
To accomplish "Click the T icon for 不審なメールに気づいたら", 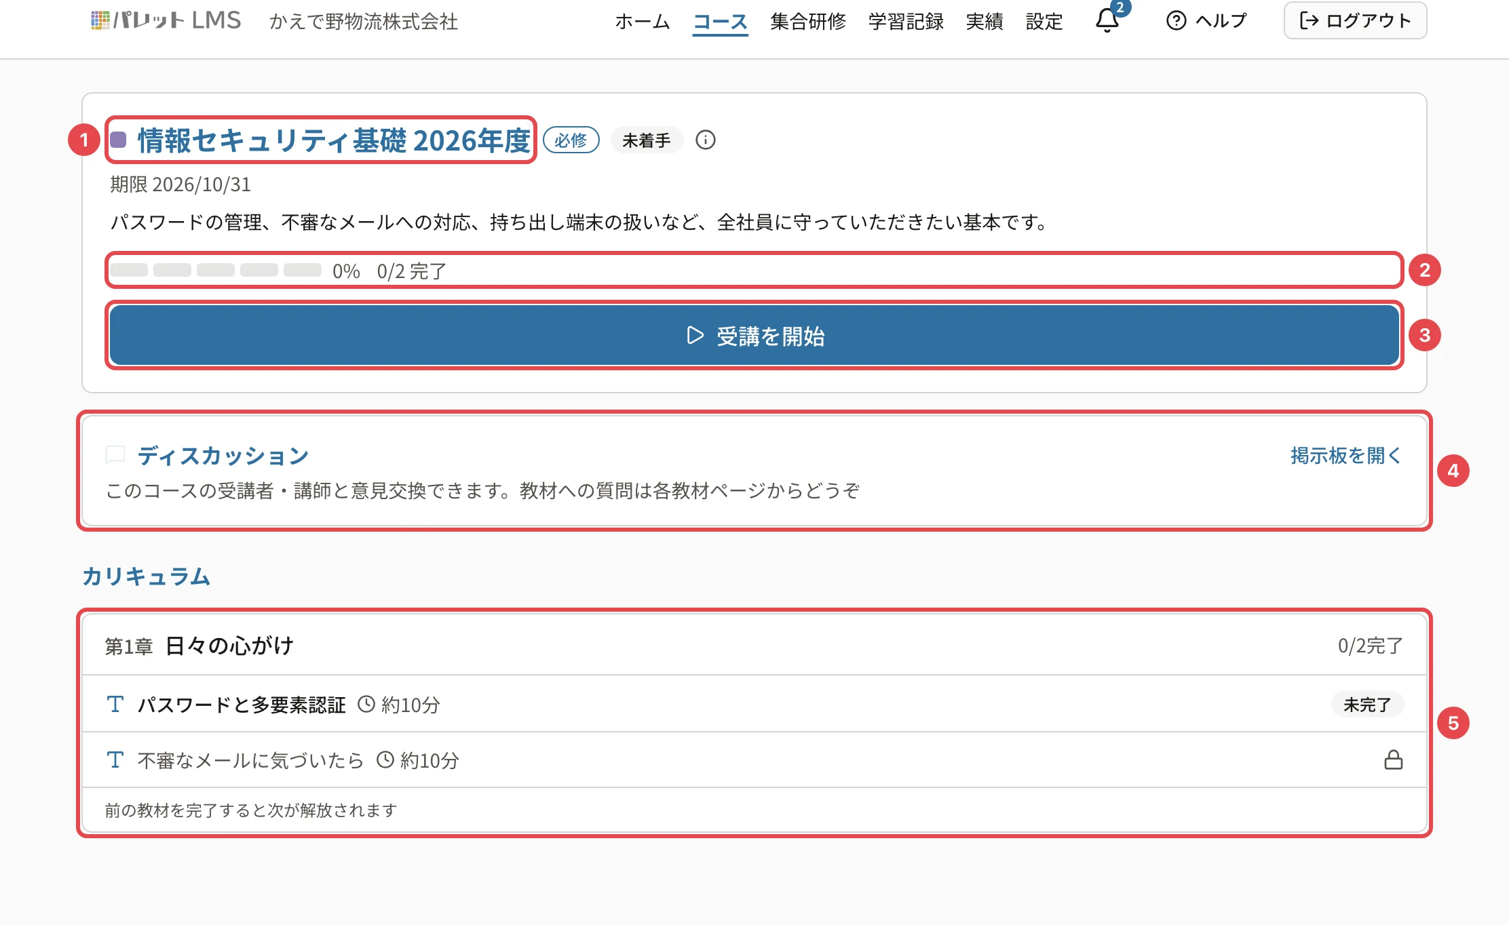I will point(115,760).
